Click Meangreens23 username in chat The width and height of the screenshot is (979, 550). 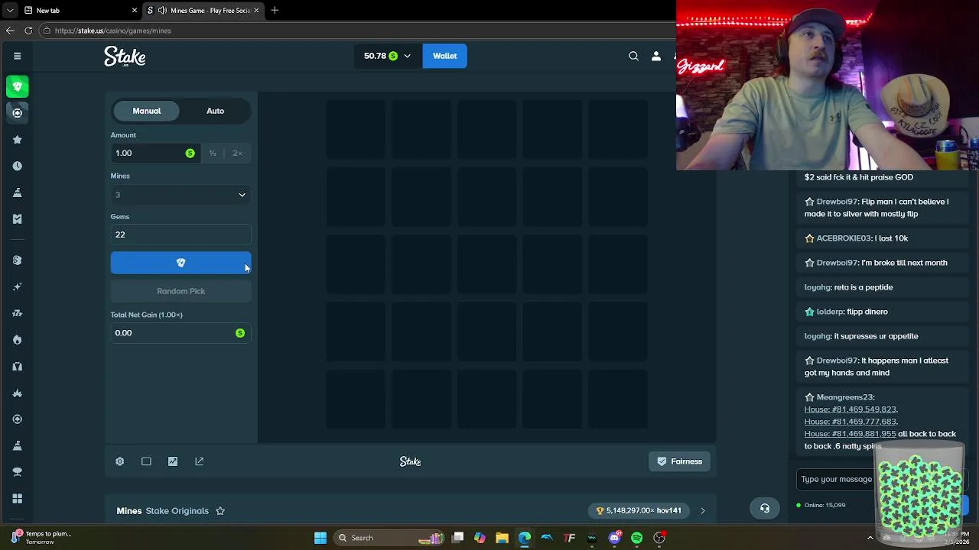pyautogui.click(x=844, y=397)
